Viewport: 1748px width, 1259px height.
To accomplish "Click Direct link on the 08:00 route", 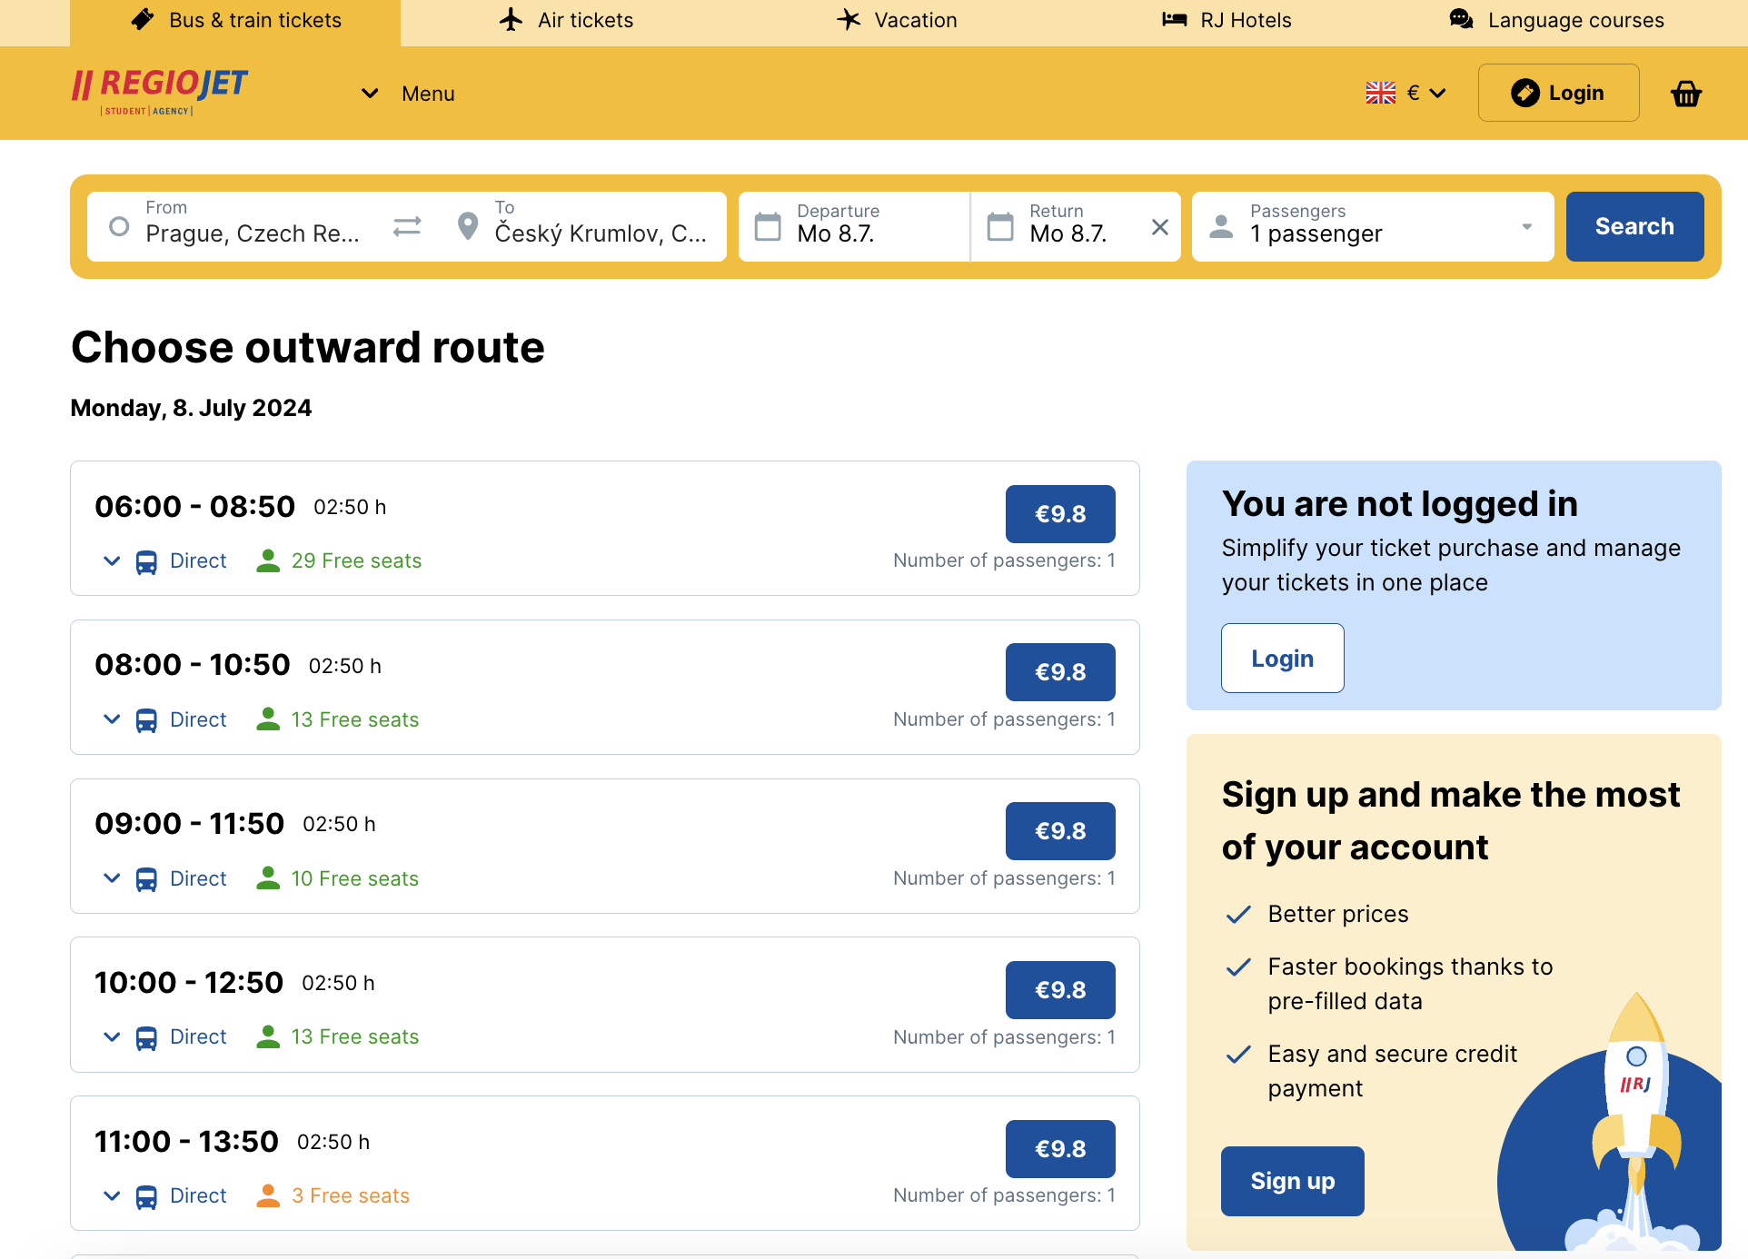I will (198, 719).
